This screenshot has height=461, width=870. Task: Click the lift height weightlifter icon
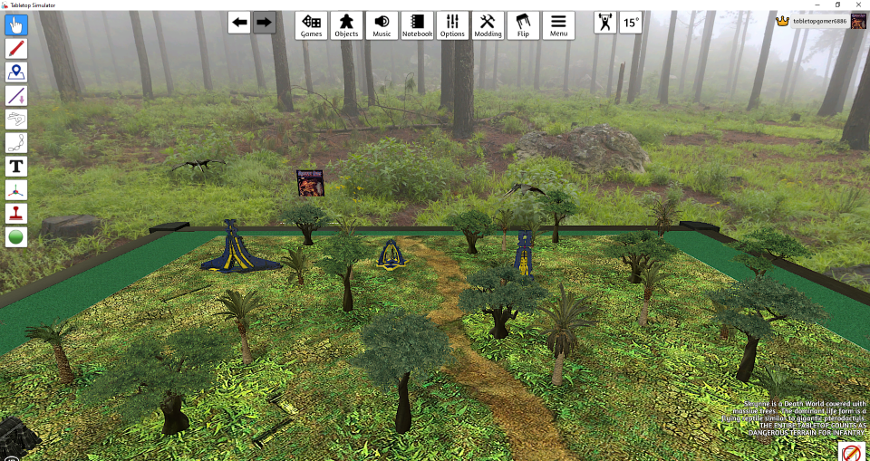click(605, 23)
